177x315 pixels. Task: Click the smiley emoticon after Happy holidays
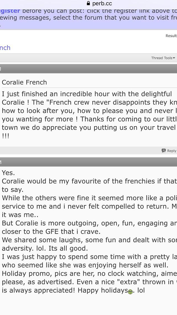click(130, 292)
